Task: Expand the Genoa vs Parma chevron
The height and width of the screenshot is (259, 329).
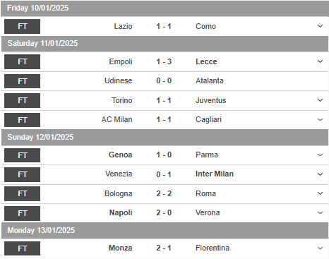Action: tap(320, 155)
